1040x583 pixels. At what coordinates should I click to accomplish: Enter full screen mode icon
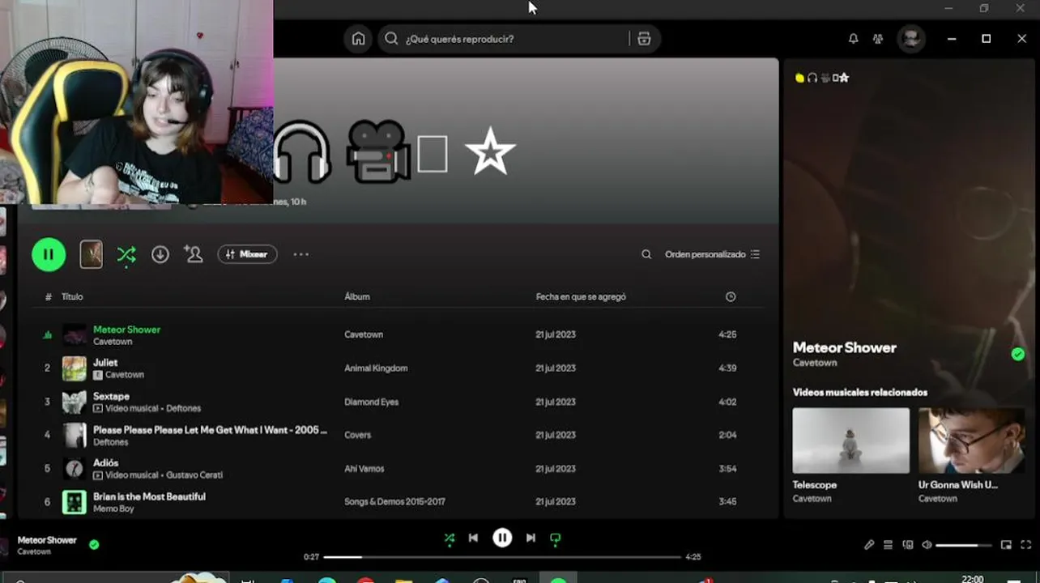pos(1025,545)
